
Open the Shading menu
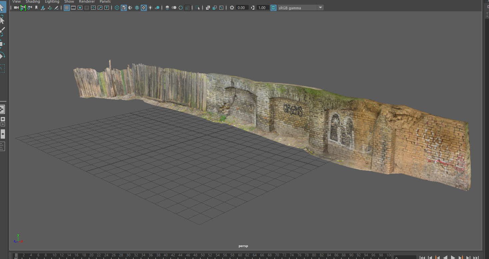pyautogui.click(x=33, y=2)
